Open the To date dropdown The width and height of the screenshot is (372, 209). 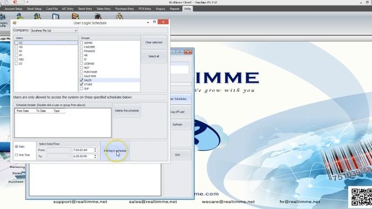(x=69, y=156)
